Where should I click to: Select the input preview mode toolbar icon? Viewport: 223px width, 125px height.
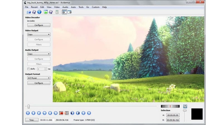(64, 12)
